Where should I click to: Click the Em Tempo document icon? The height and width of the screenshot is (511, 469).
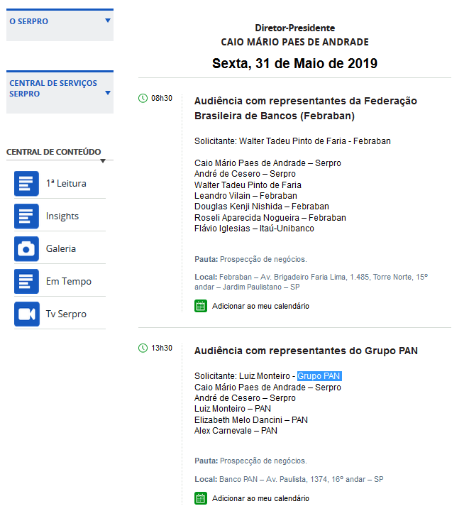pyautogui.click(x=26, y=281)
